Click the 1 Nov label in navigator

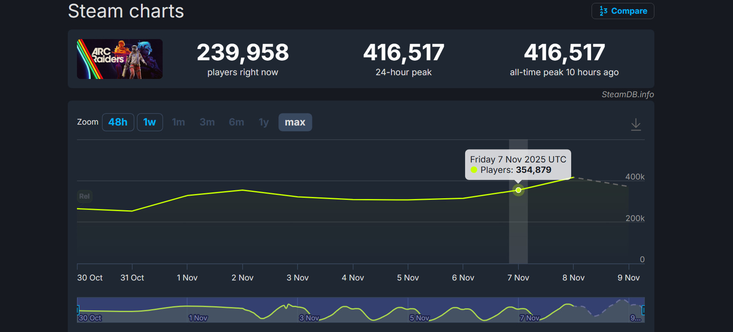tap(198, 318)
